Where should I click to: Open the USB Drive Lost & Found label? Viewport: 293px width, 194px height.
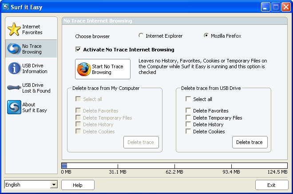coord(36,88)
